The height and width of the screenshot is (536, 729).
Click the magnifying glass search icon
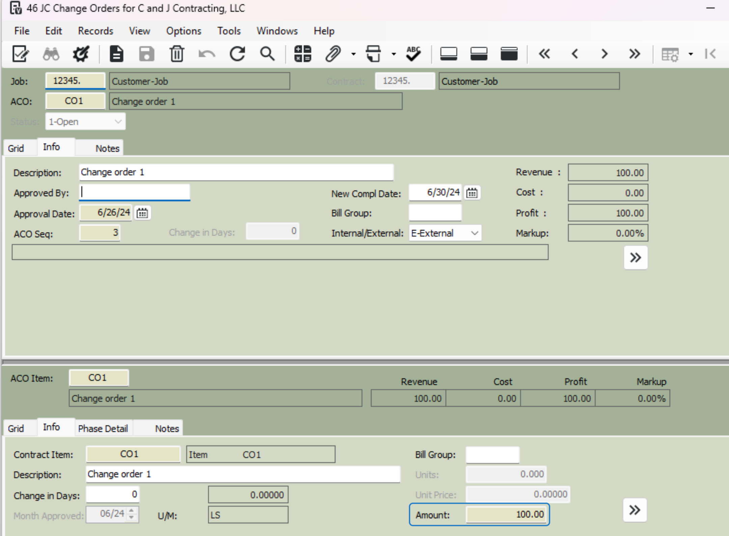[267, 54]
